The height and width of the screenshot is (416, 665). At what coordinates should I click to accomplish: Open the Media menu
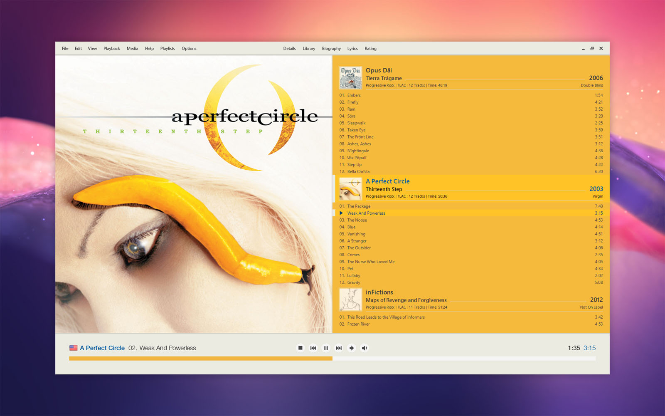tap(132, 48)
